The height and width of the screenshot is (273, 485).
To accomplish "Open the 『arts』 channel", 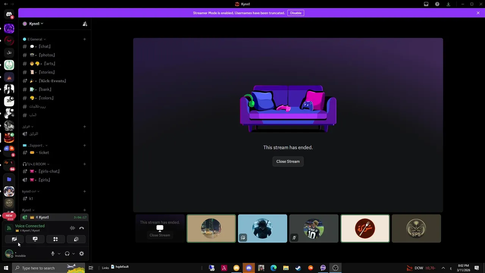I will coord(54,64).
